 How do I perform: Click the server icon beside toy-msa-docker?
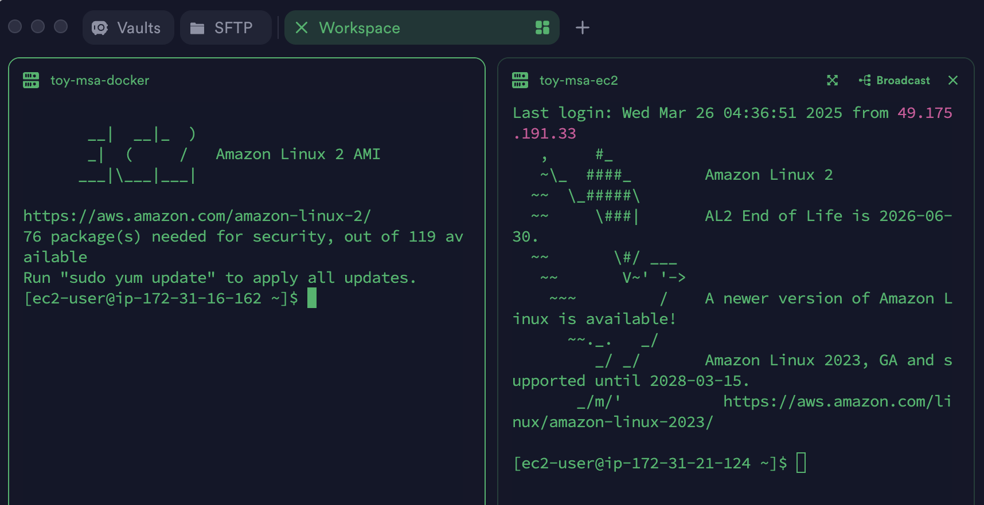31,80
